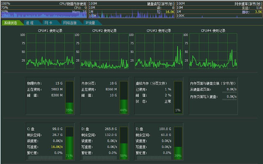Viewport: 263px width, 164px height.
Task: Click the C: disk 读速度 0.0K/s value
Action: 58,141
